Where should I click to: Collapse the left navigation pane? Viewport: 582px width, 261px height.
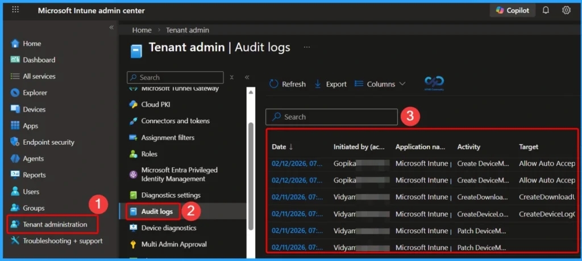pyautogui.click(x=111, y=28)
